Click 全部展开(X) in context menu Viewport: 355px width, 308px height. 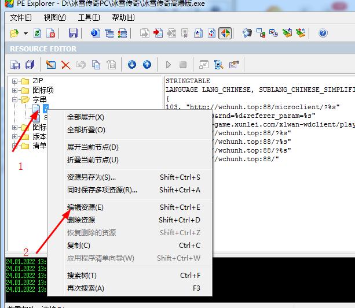coord(86,117)
